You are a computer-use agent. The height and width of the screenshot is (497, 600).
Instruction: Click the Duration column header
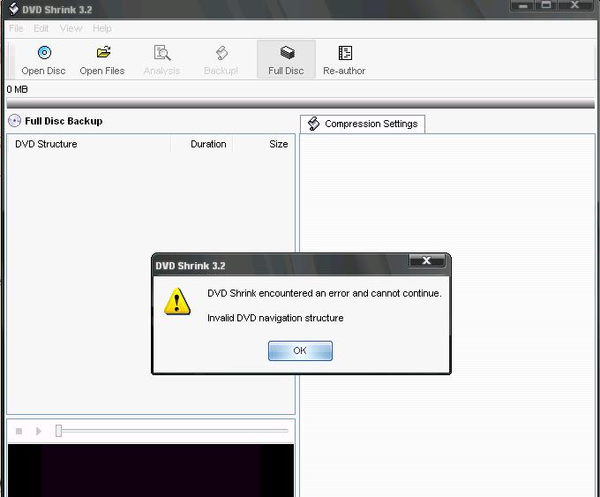(202, 144)
